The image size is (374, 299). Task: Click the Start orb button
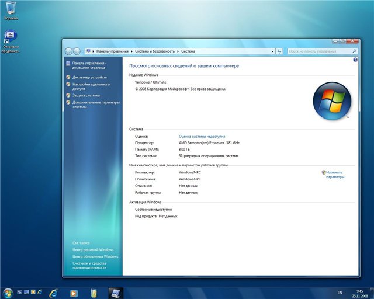pyautogui.click(x=8, y=293)
